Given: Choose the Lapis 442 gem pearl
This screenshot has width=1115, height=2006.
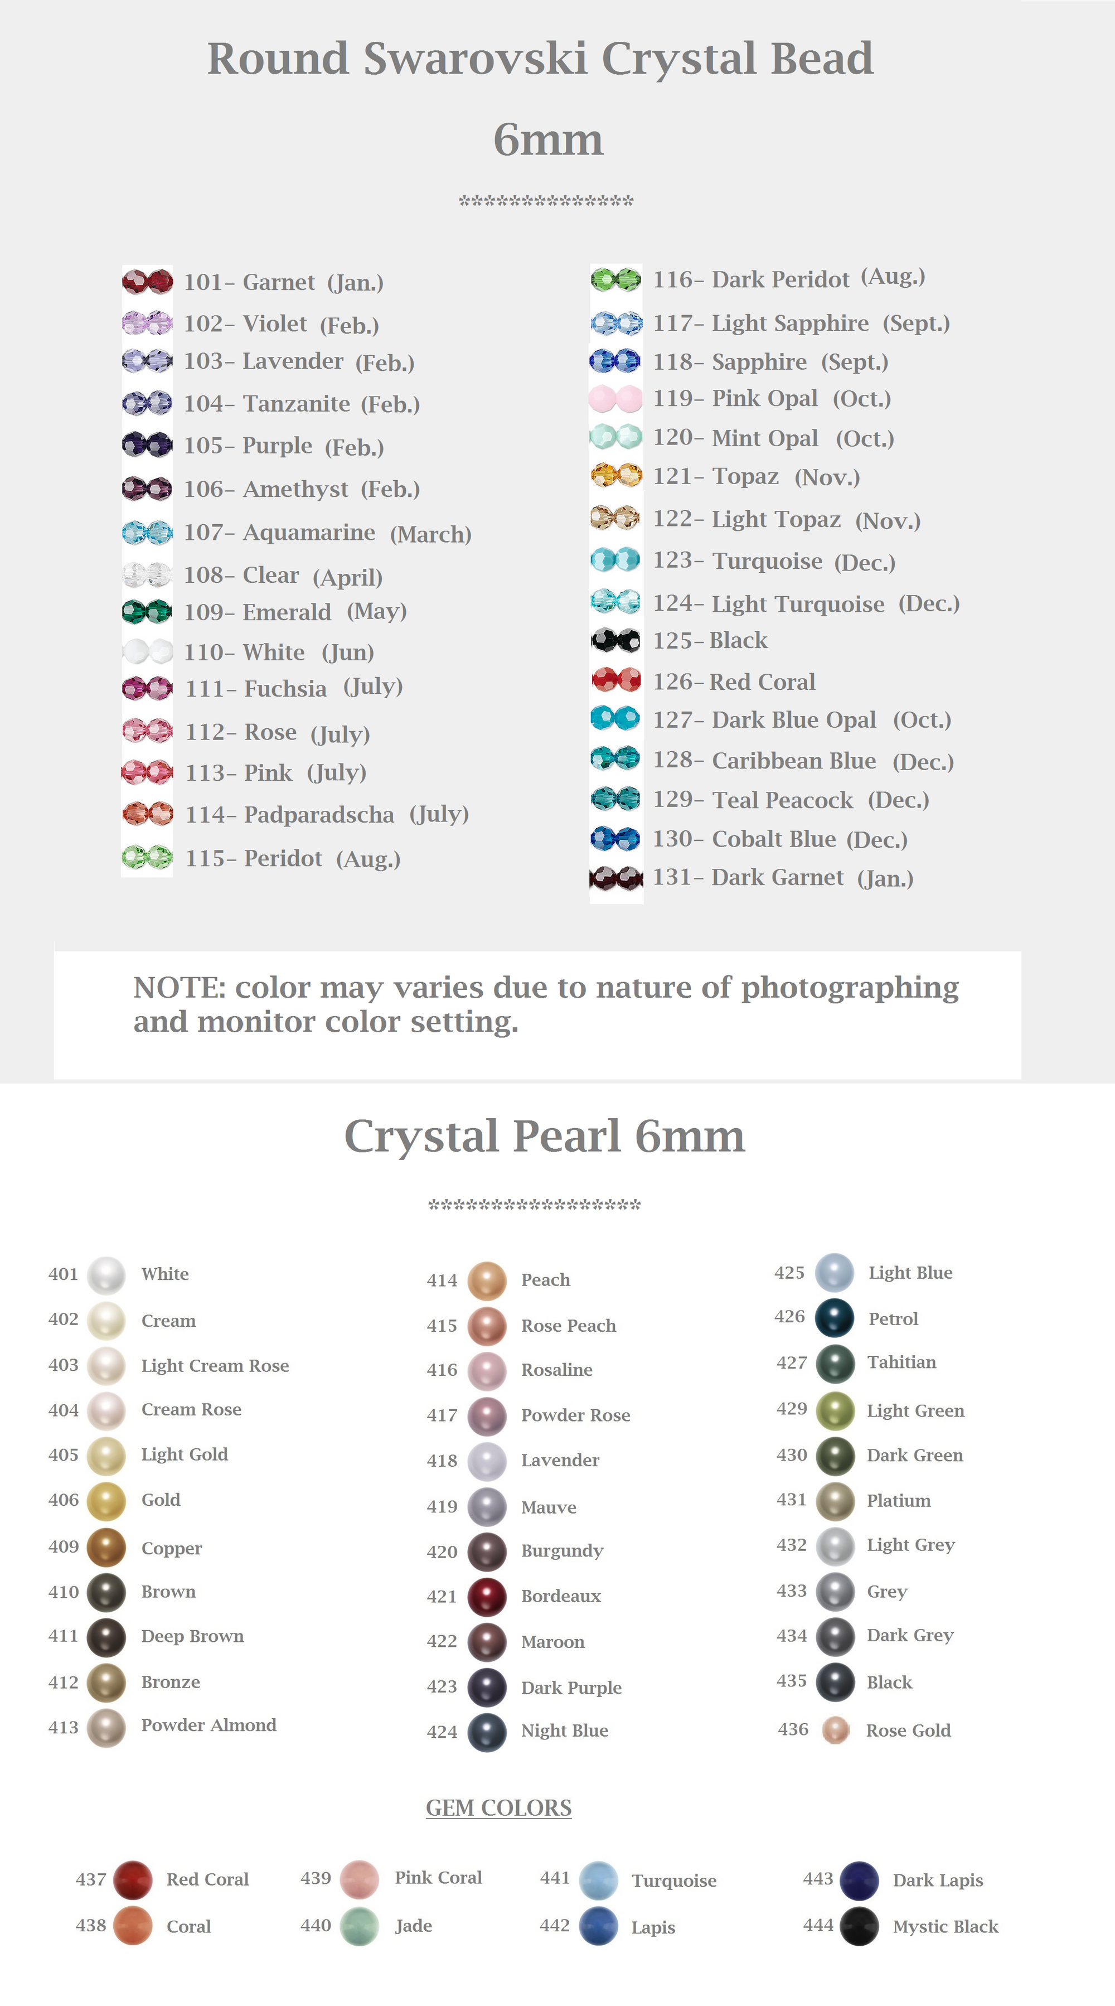Looking at the screenshot, I should 599,1926.
